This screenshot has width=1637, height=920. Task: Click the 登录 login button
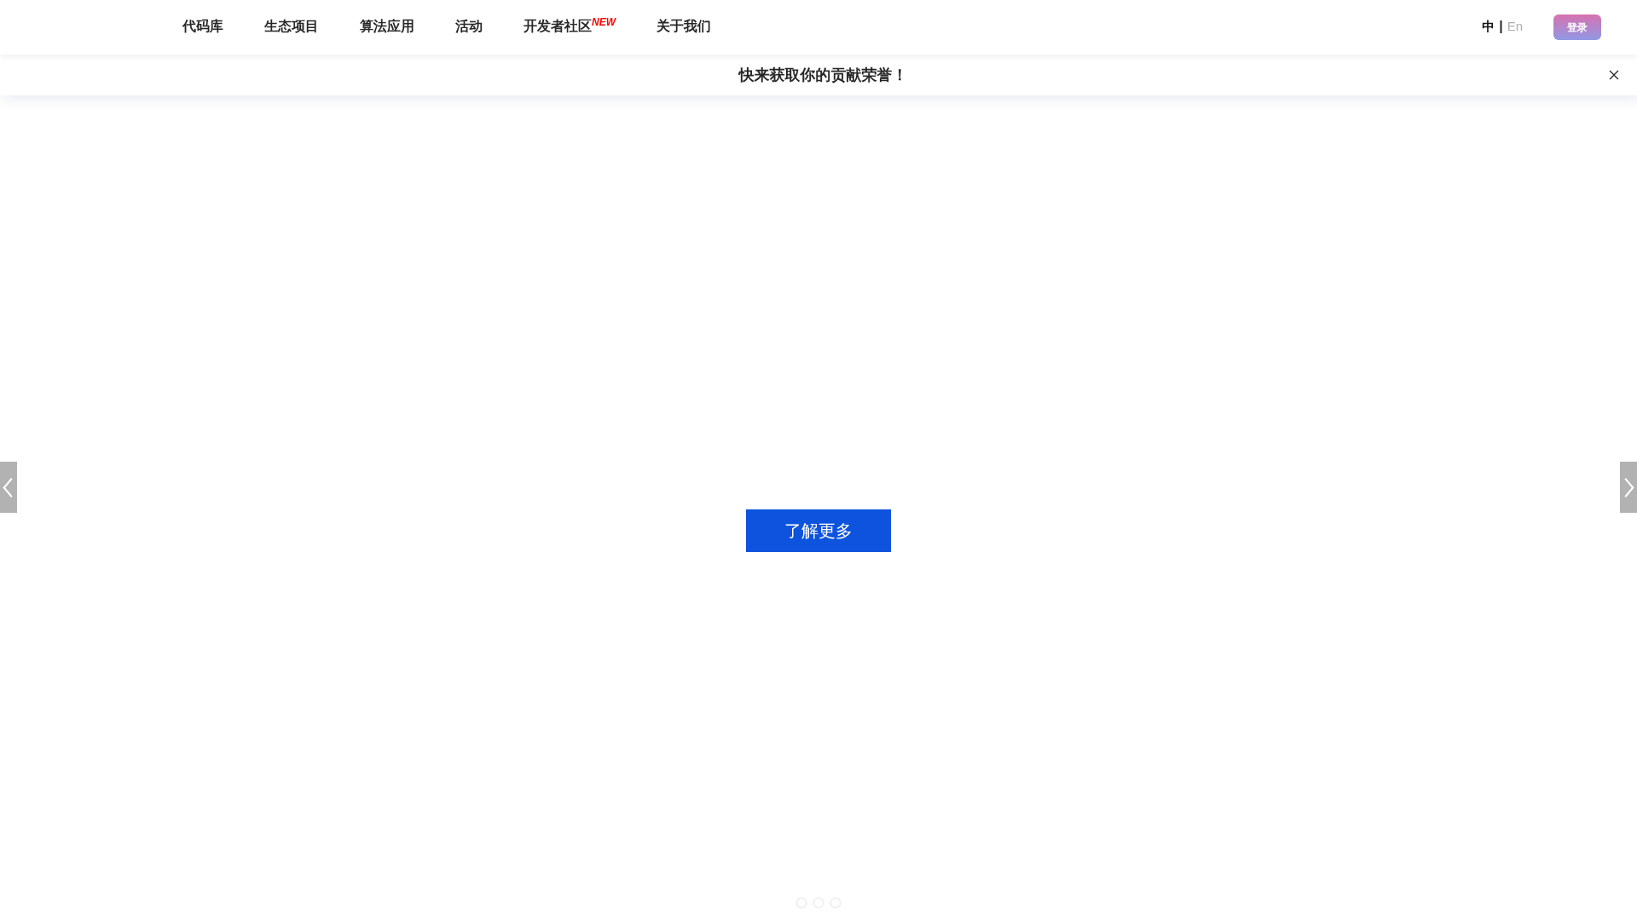coord(1576,26)
